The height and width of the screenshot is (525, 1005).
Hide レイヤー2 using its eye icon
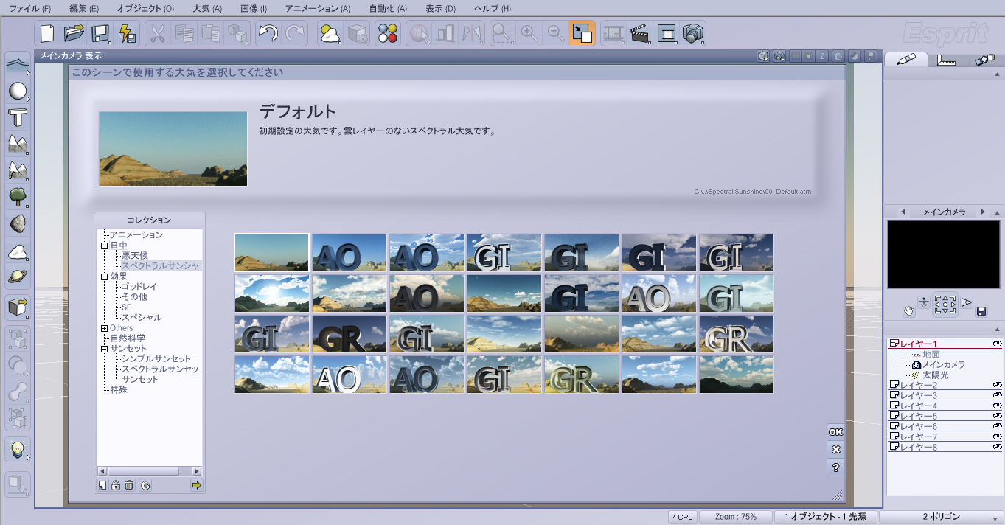[x=997, y=385]
